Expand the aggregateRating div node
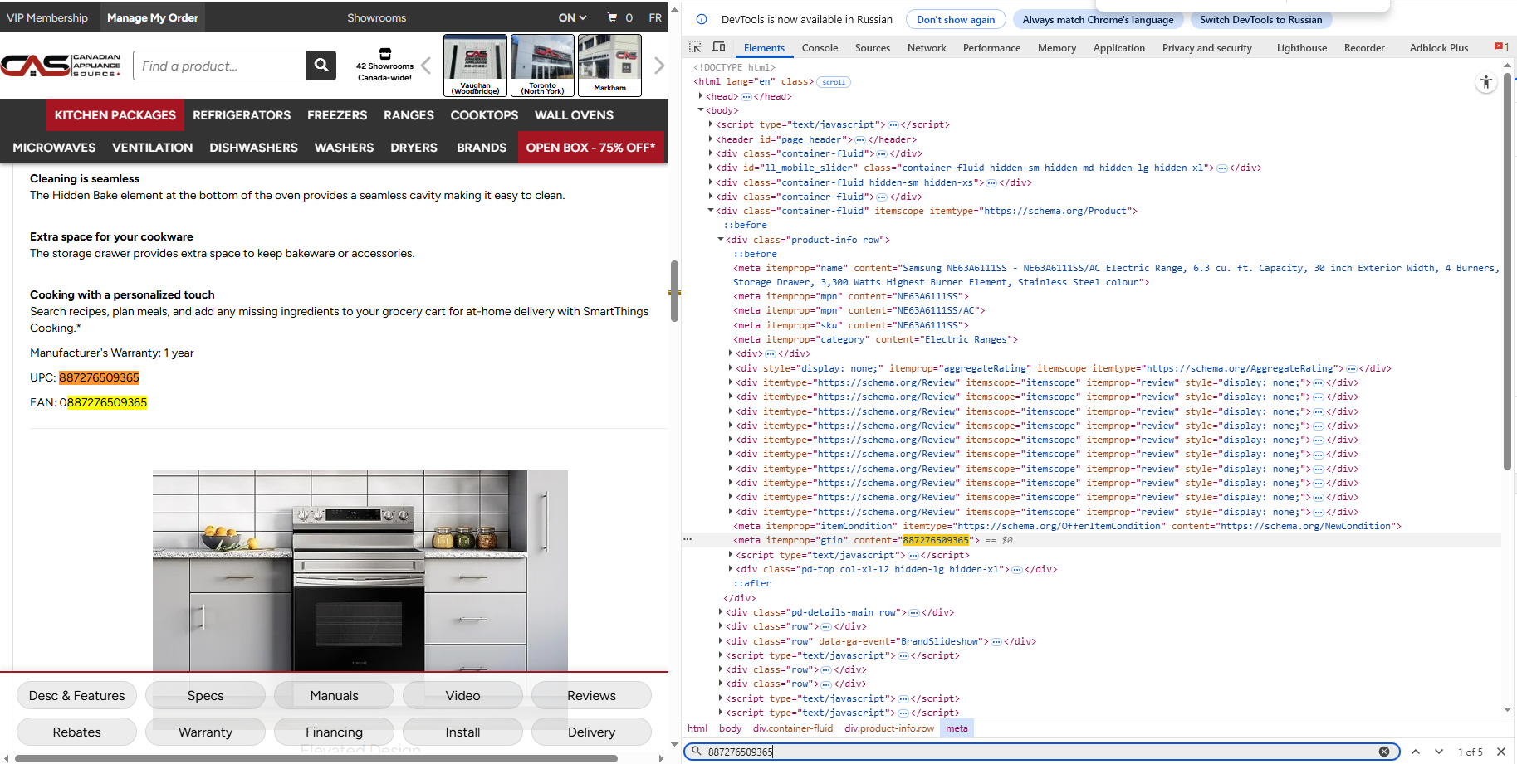 tap(731, 368)
